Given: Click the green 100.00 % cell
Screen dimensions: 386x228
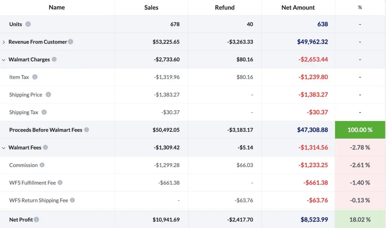Looking at the screenshot, I should 360,130.
